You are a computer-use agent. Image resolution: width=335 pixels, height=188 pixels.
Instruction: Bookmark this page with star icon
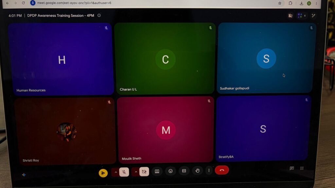(280, 3)
